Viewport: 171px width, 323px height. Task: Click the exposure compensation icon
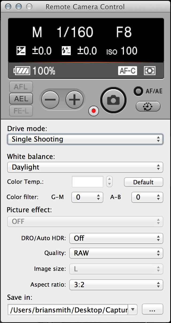[21, 51]
